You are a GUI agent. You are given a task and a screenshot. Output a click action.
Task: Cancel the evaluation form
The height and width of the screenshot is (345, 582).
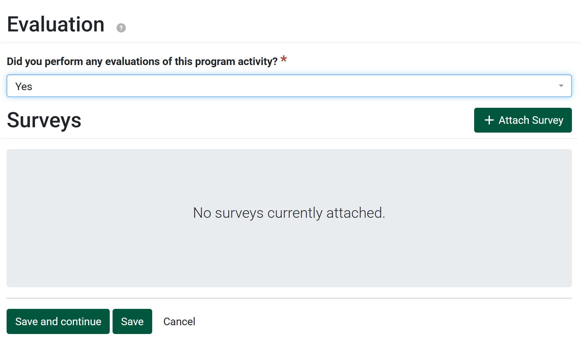pos(179,321)
